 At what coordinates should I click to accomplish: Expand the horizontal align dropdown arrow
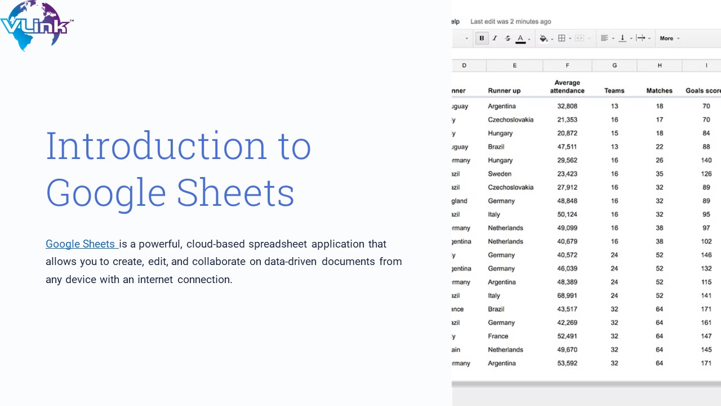click(x=613, y=39)
